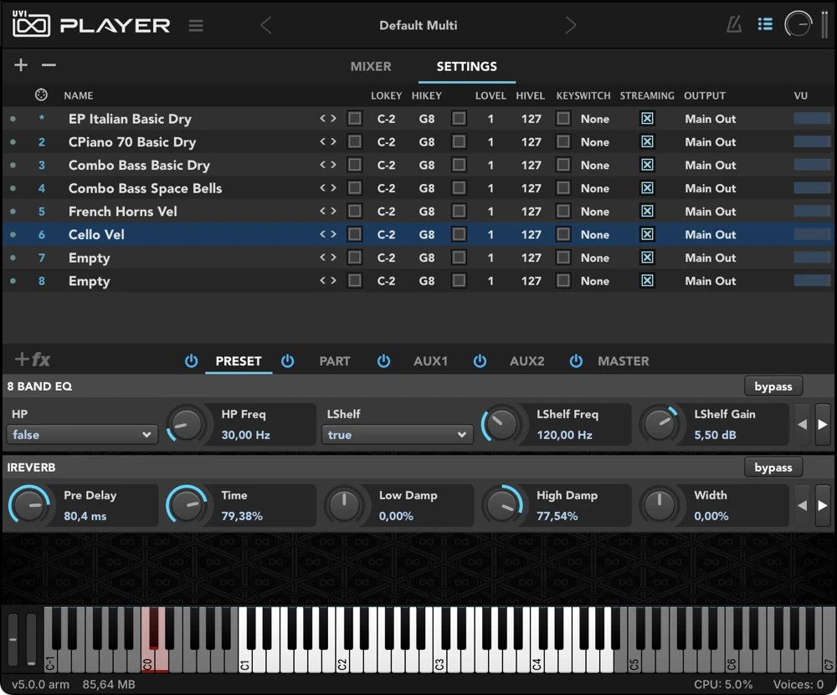Open keyswitch None for Combo Bass Basic Dry
Image resolution: width=837 pixels, height=695 pixels.
coord(594,166)
